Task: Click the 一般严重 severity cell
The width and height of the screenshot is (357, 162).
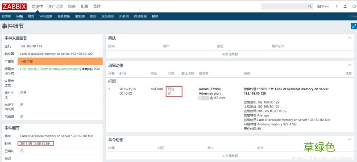Action: point(60,61)
